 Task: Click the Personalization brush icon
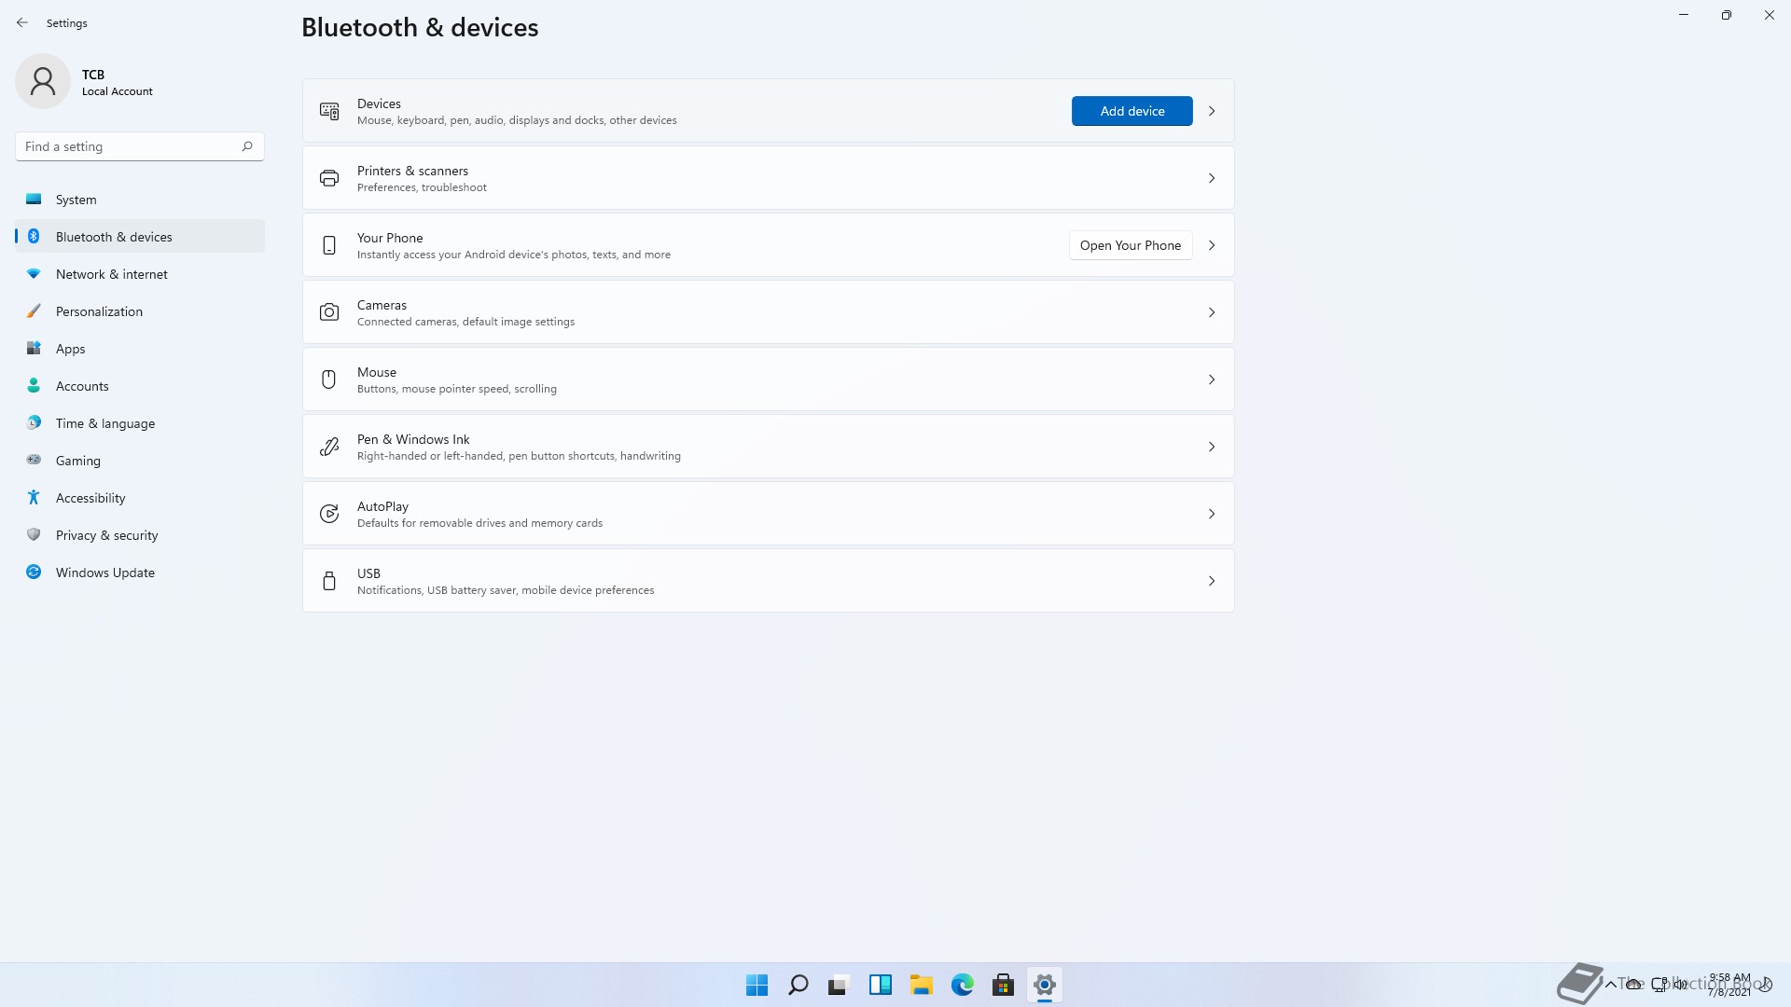(x=34, y=310)
